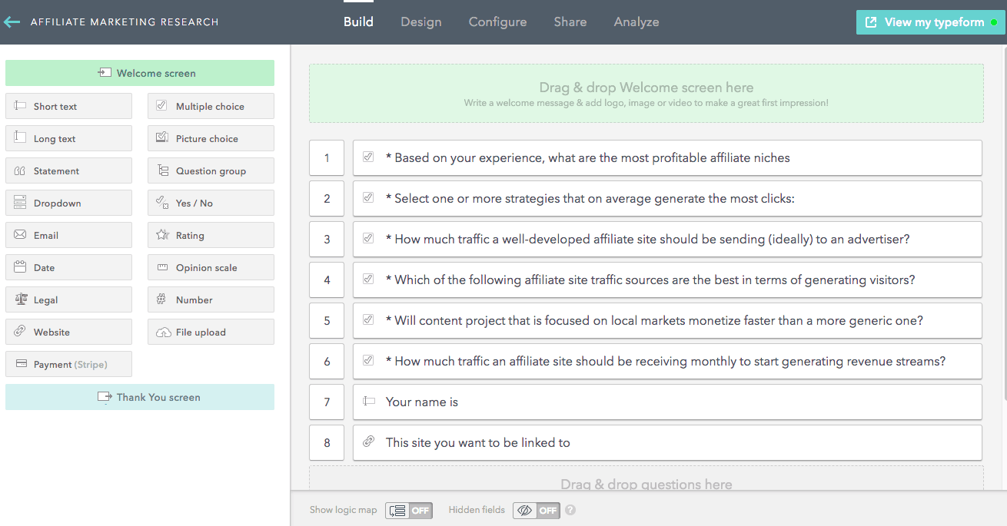Click the View my typeform button
Viewport: 1007px width, 526px height.
pos(929,22)
